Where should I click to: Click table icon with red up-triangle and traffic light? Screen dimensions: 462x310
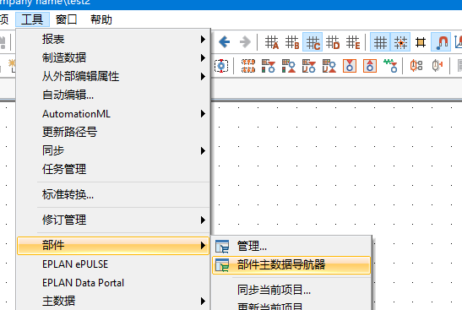point(289,66)
